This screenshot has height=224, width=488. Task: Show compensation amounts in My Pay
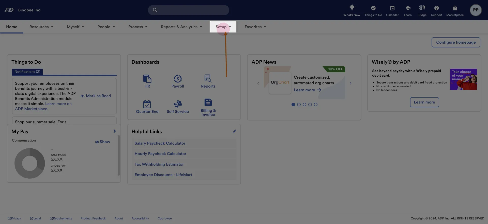click(102, 142)
